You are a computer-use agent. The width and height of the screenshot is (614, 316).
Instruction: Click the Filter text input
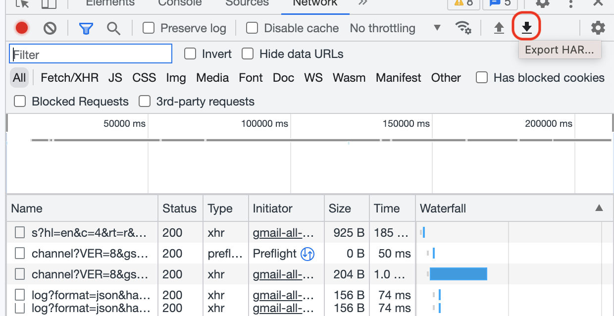(91, 54)
